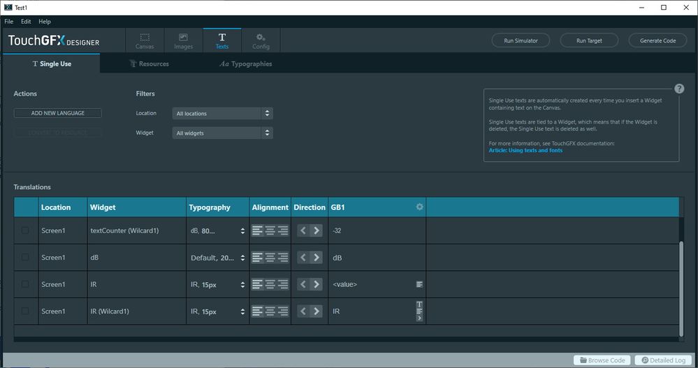Viewport: 698px width, 368px height.
Task: Click the help question mark icon
Action: click(x=679, y=89)
